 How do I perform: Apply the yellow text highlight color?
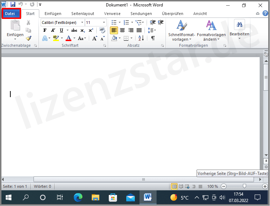[x=56, y=38]
